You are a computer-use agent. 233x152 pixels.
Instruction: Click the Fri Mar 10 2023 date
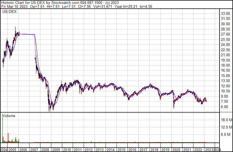(x=14, y=6)
